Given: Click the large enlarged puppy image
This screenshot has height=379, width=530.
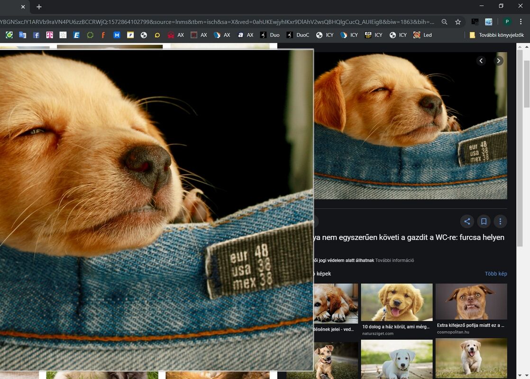Looking at the screenshot, I should click(156, 210).
